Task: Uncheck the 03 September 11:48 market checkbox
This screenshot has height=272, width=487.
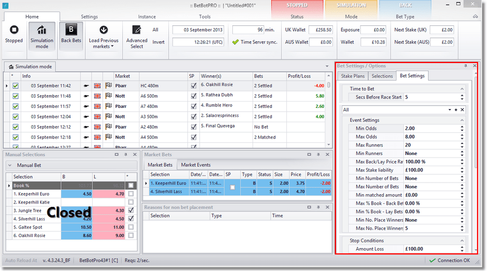Action: click(15, 96)
